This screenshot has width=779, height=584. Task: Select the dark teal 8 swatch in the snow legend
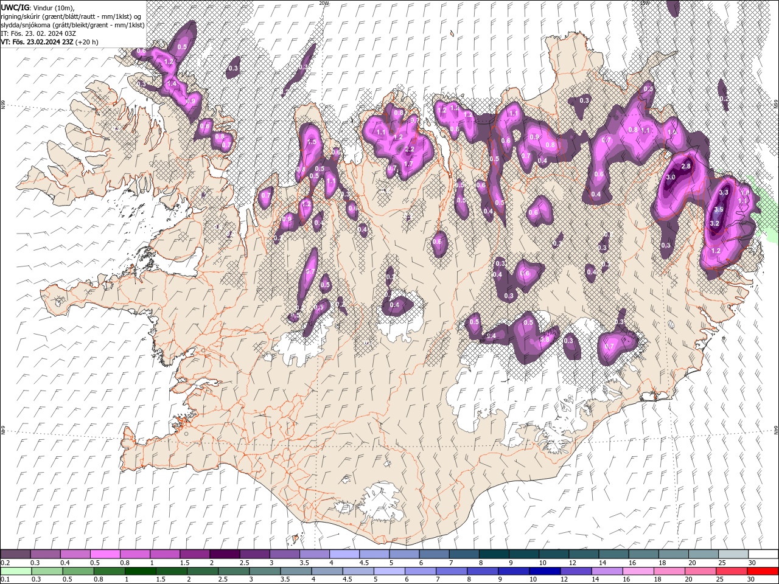tap(494, 554)
